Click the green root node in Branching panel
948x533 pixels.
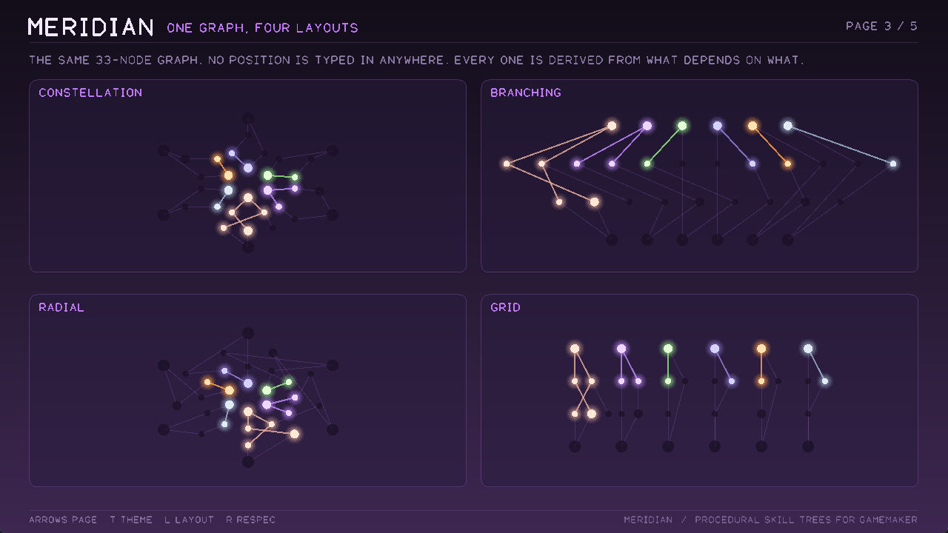pos(682,126)
